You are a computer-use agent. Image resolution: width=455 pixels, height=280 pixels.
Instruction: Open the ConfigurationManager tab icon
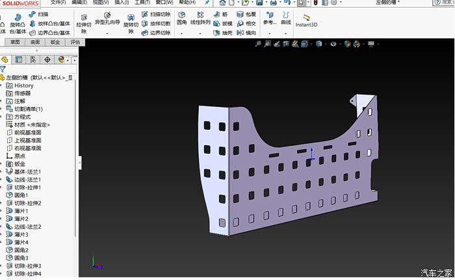coord(32,60)
